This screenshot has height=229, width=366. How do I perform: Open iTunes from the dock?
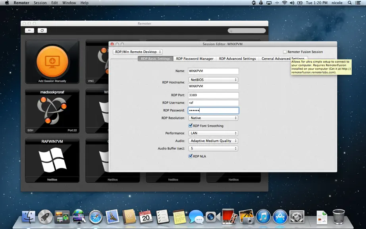(263, 217)
